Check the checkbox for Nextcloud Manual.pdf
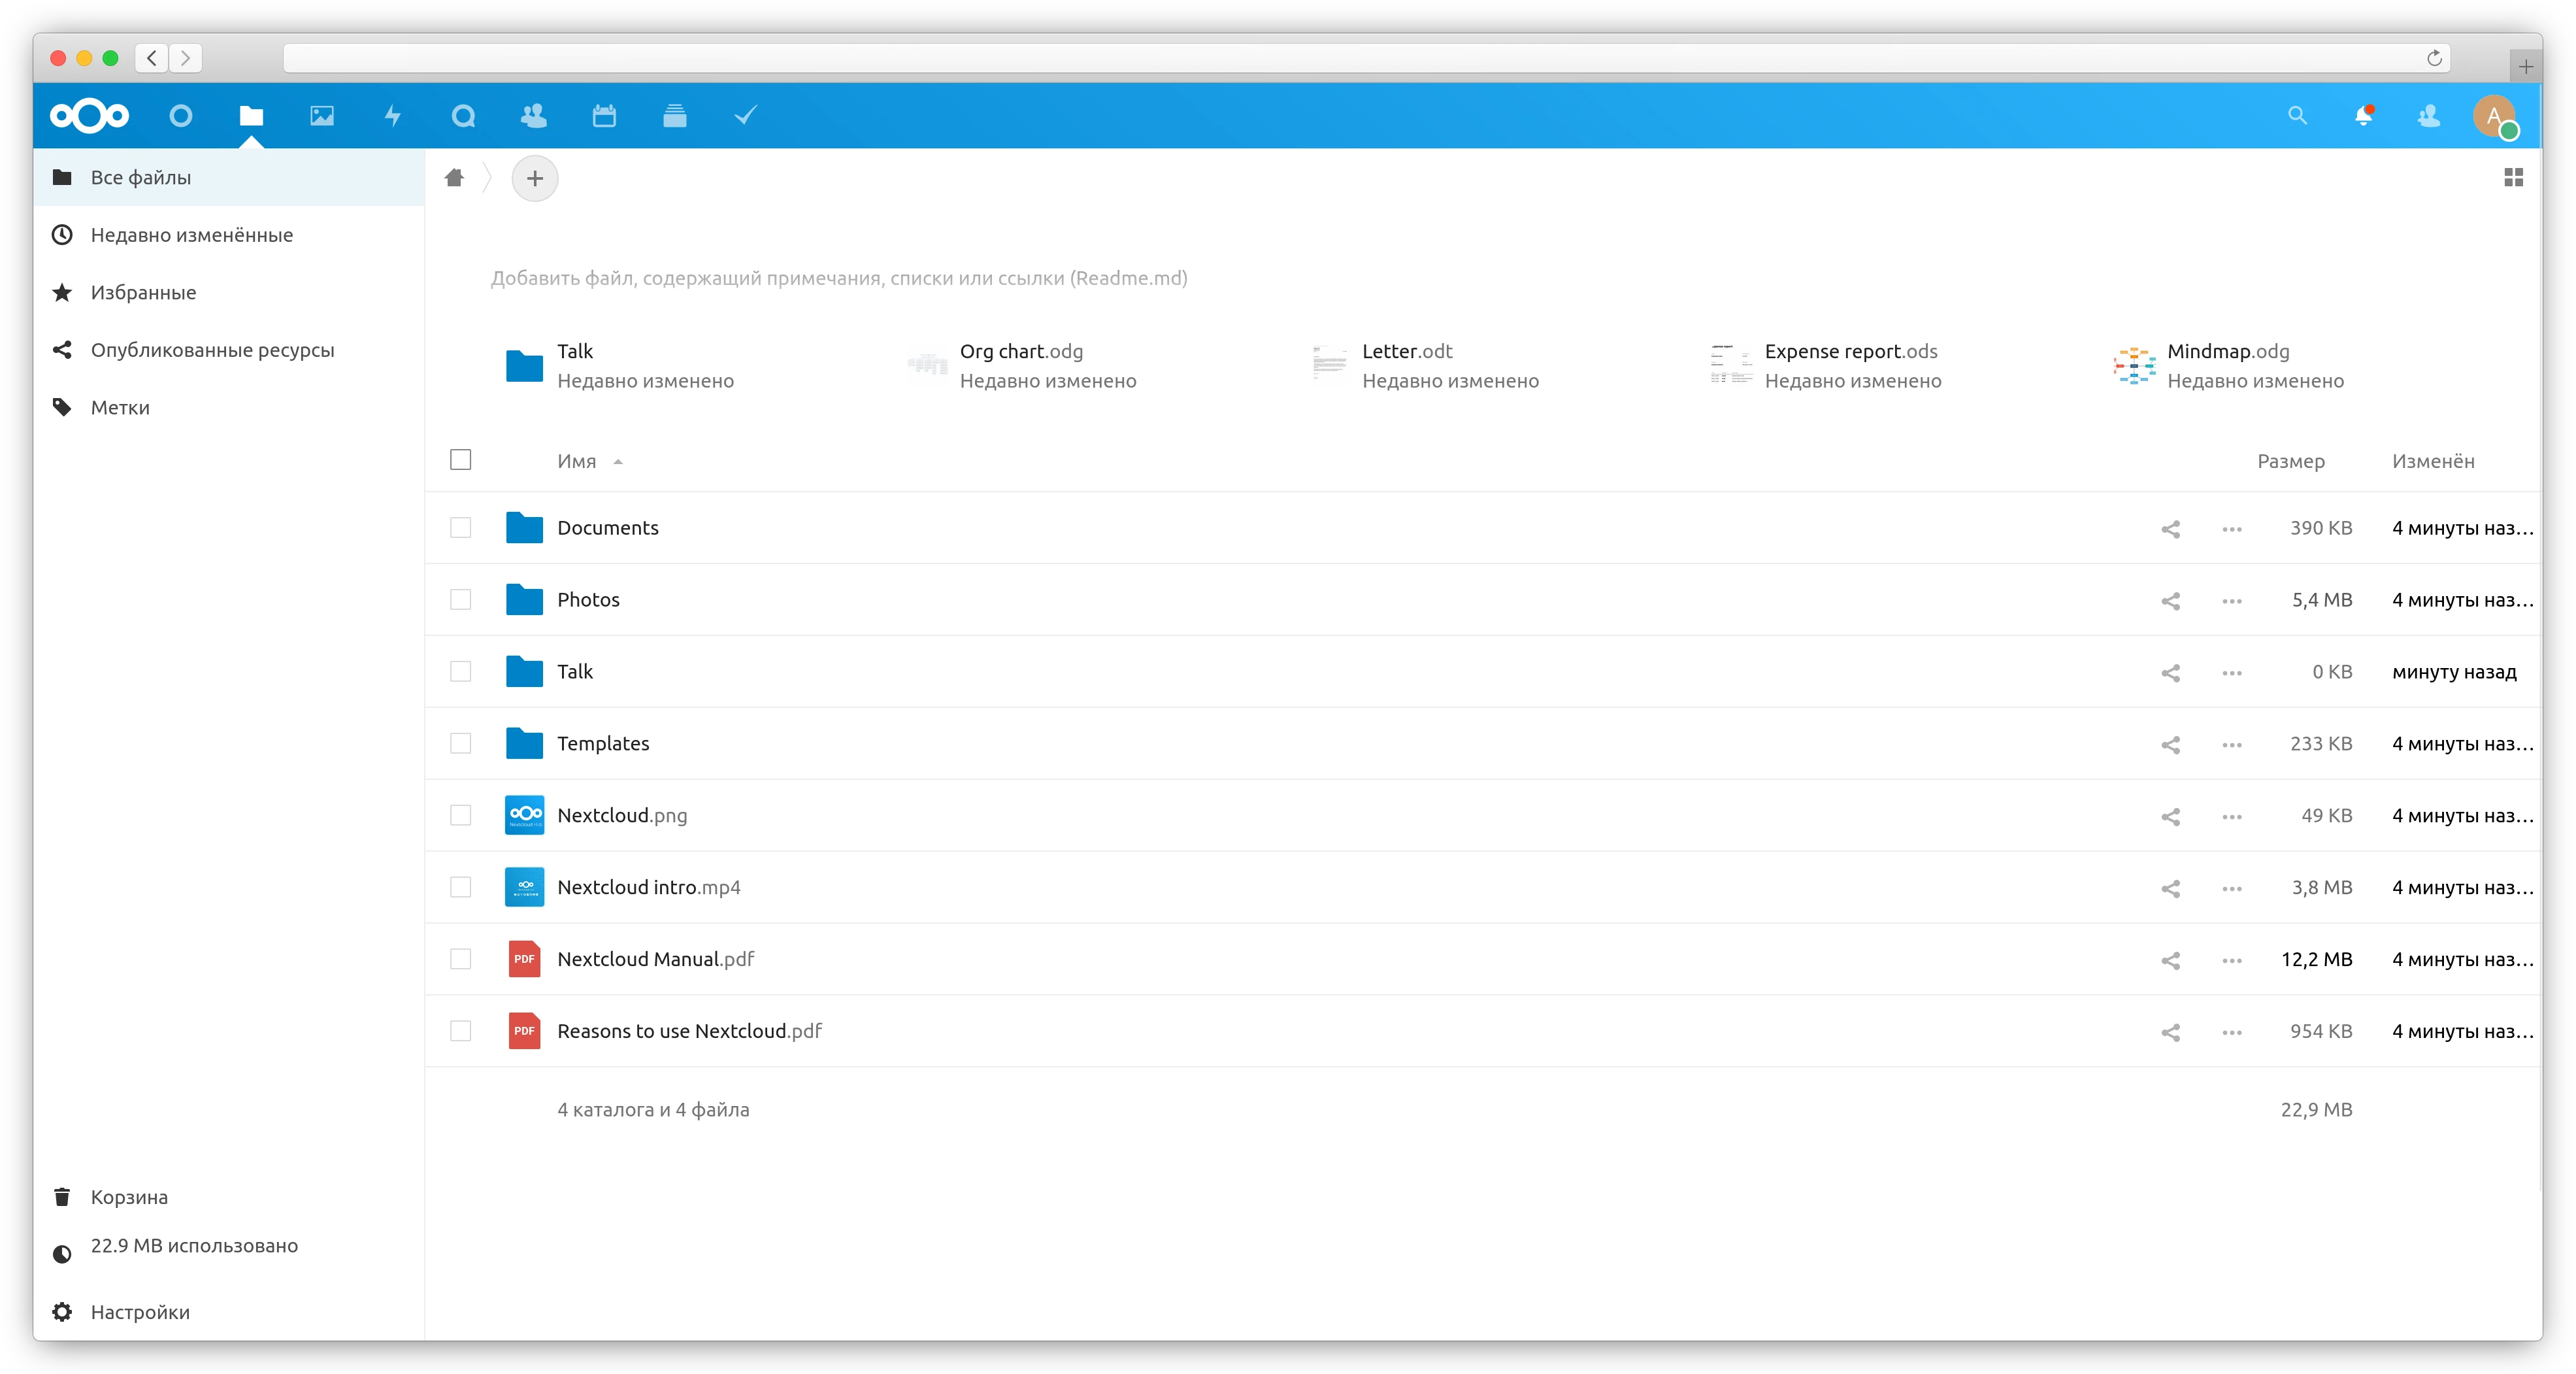2576x1374 pixels. [x=460, y=959]
